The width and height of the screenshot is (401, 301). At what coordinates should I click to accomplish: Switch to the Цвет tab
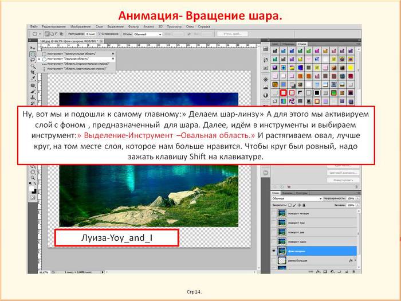tap(276, 44)
